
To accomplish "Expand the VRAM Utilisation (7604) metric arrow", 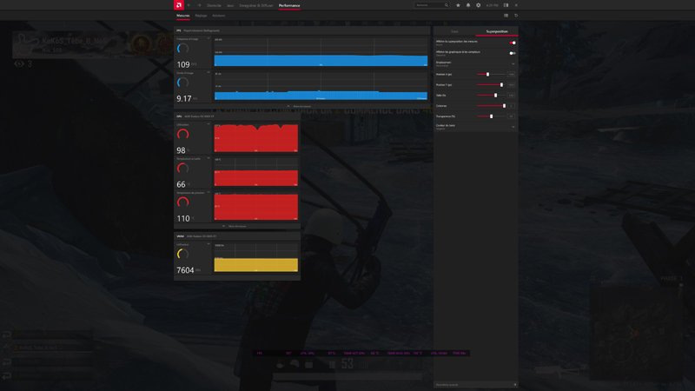I will [208, 244].
